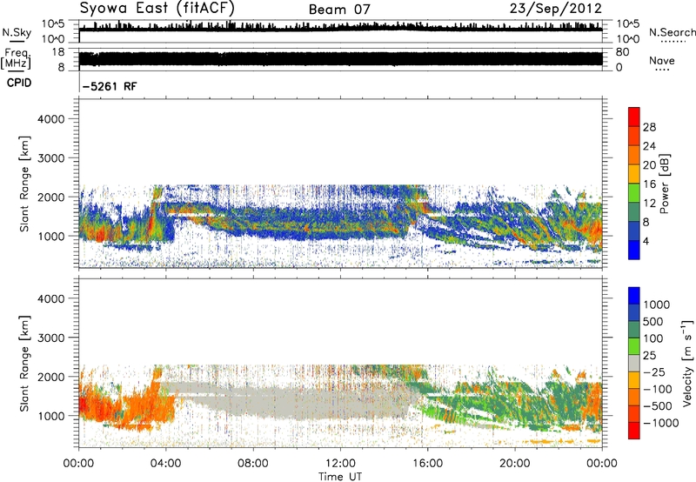
Task: Click the "-5261 RF" CPID value
Action: coord(110,86)
